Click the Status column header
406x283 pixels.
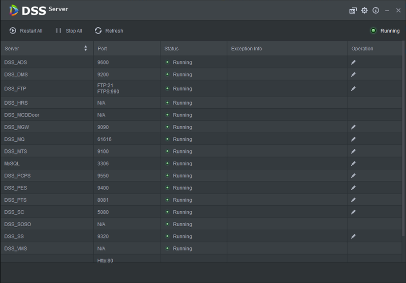point(193,49)
